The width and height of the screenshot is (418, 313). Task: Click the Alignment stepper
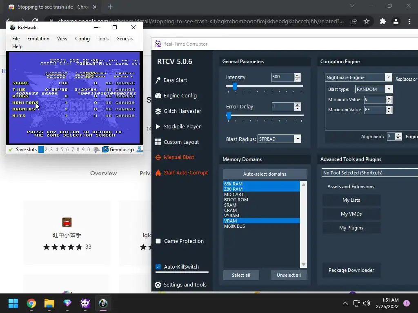tap(398, 137)
